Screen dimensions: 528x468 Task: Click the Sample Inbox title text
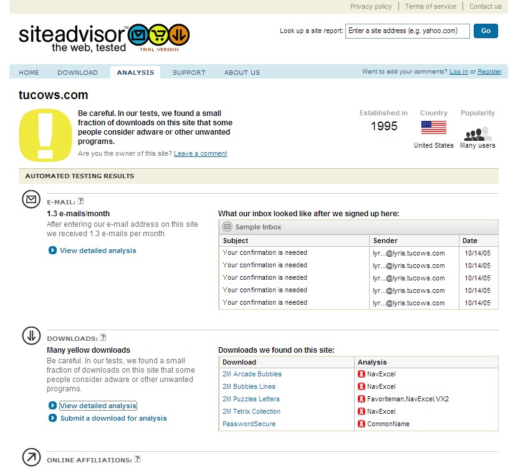pos(258,227)
